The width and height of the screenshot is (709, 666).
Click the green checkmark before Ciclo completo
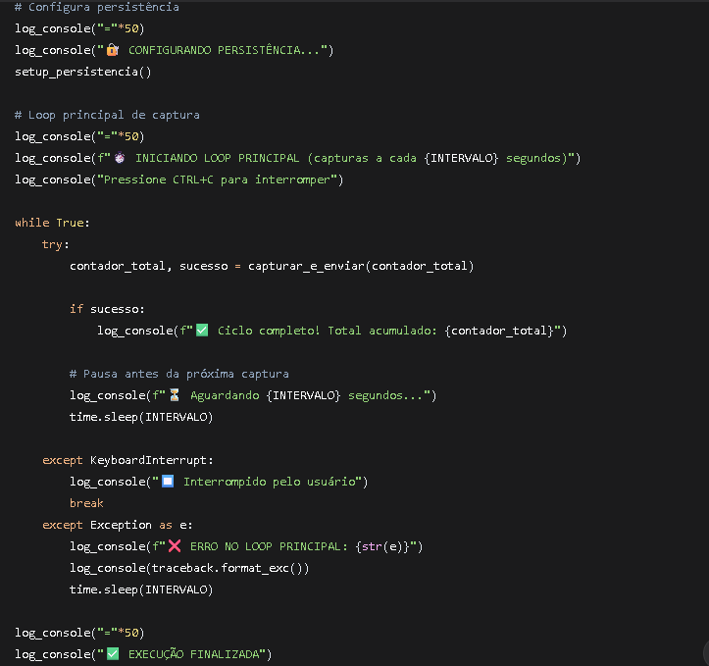(202, 331)
